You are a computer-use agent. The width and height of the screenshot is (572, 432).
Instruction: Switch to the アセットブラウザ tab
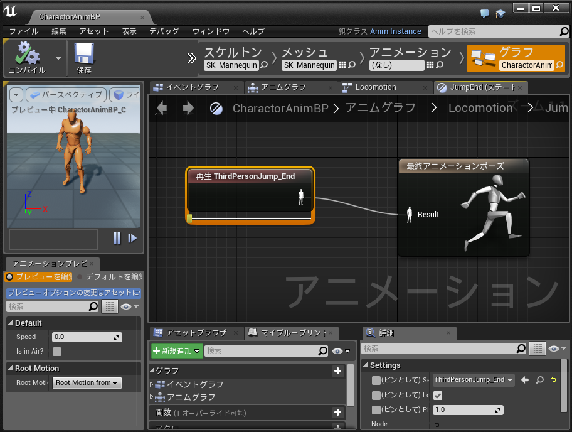coord(196,333)
